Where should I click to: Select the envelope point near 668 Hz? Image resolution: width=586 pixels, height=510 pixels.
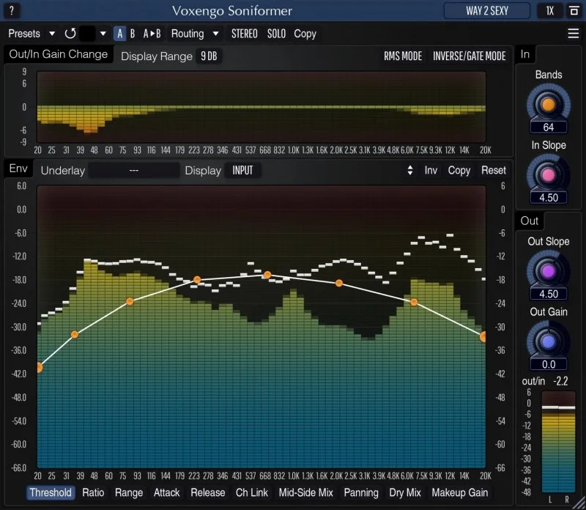[267, 276]
